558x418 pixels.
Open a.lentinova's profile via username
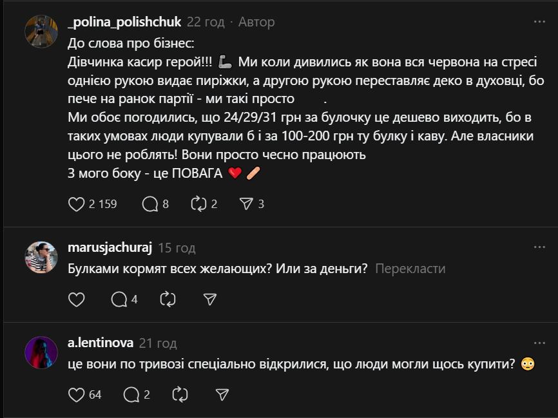(101, 343)
